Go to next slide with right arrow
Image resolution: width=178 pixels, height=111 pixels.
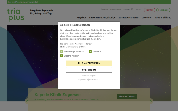click(151, 101)
